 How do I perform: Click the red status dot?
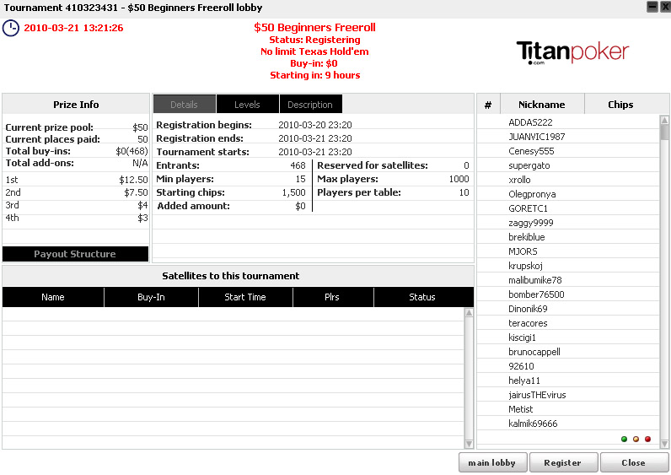[648, 439]
